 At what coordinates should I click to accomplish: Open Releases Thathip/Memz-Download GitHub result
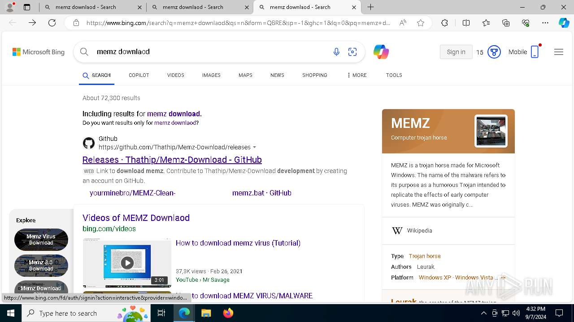(172, 160)
